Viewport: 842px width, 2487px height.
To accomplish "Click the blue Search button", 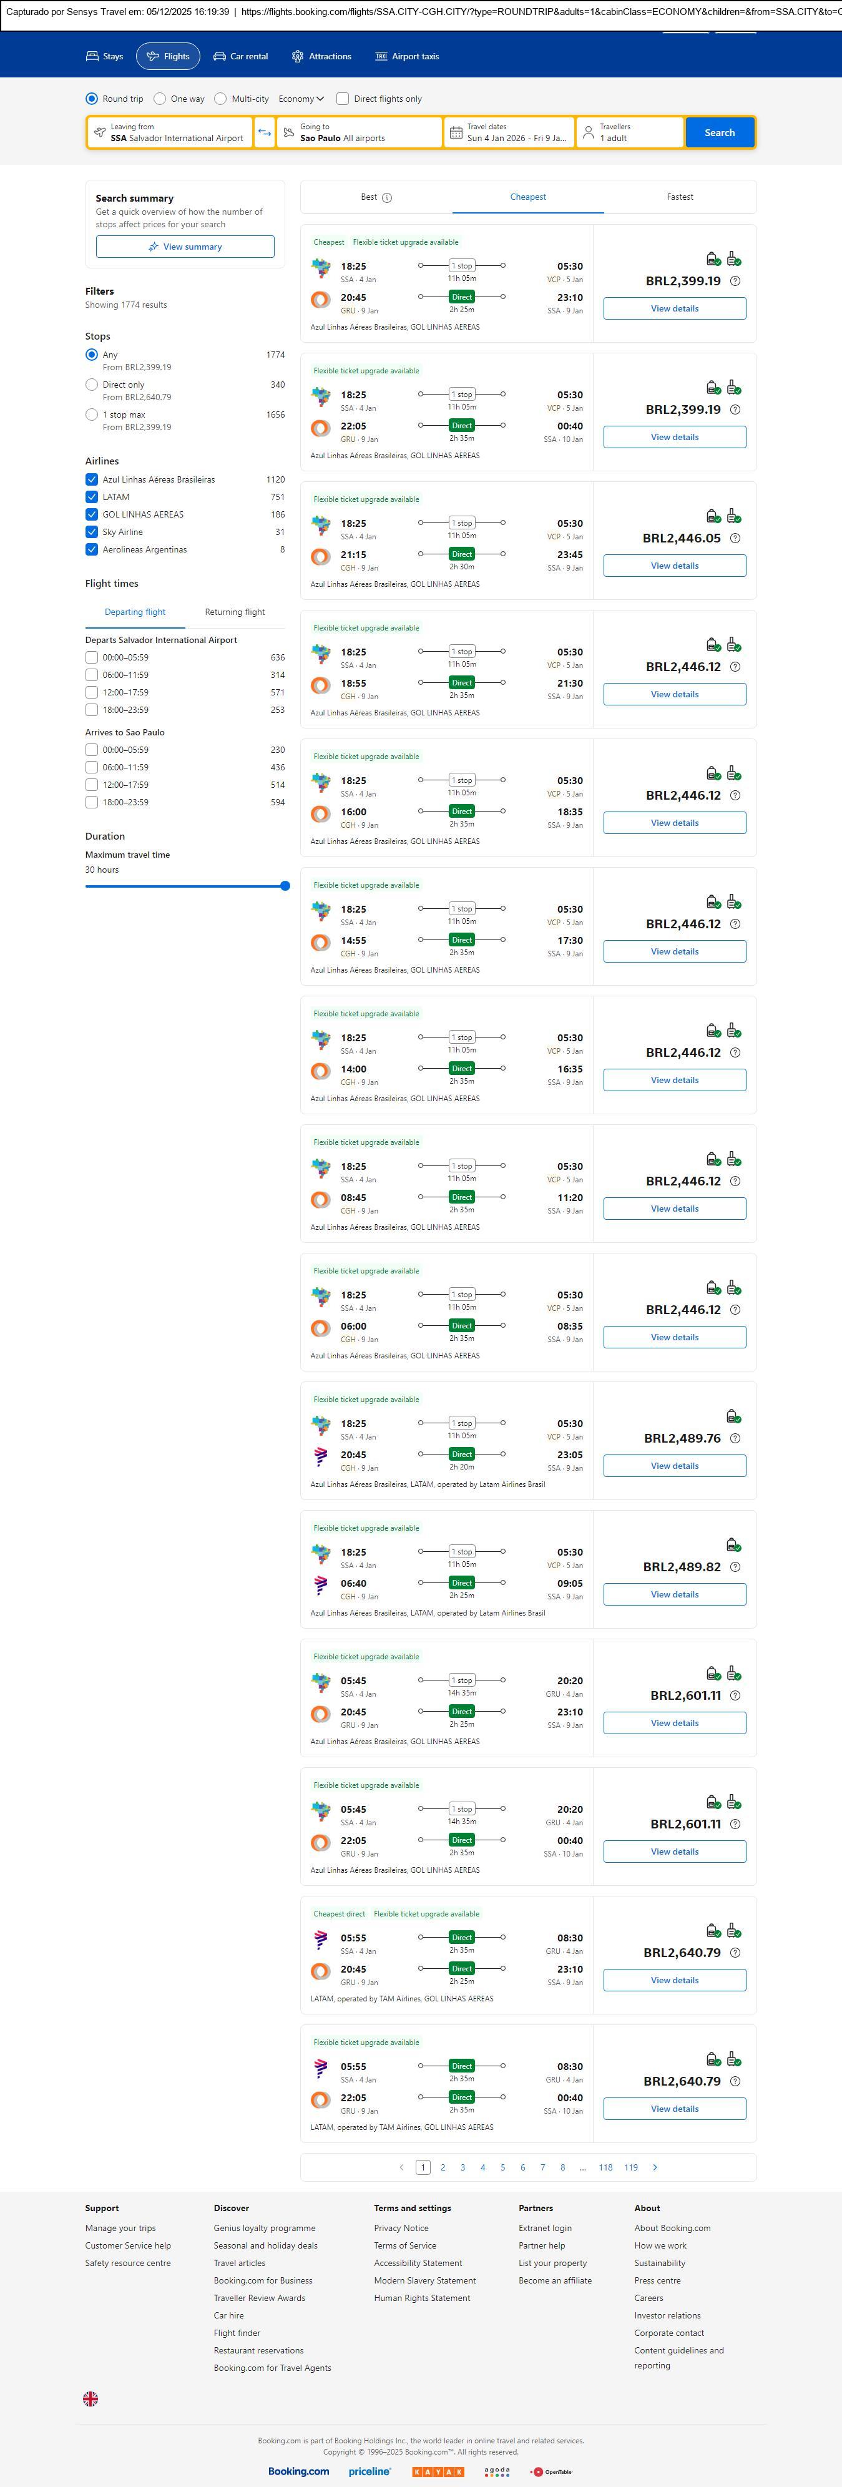I will click(720, 132).
